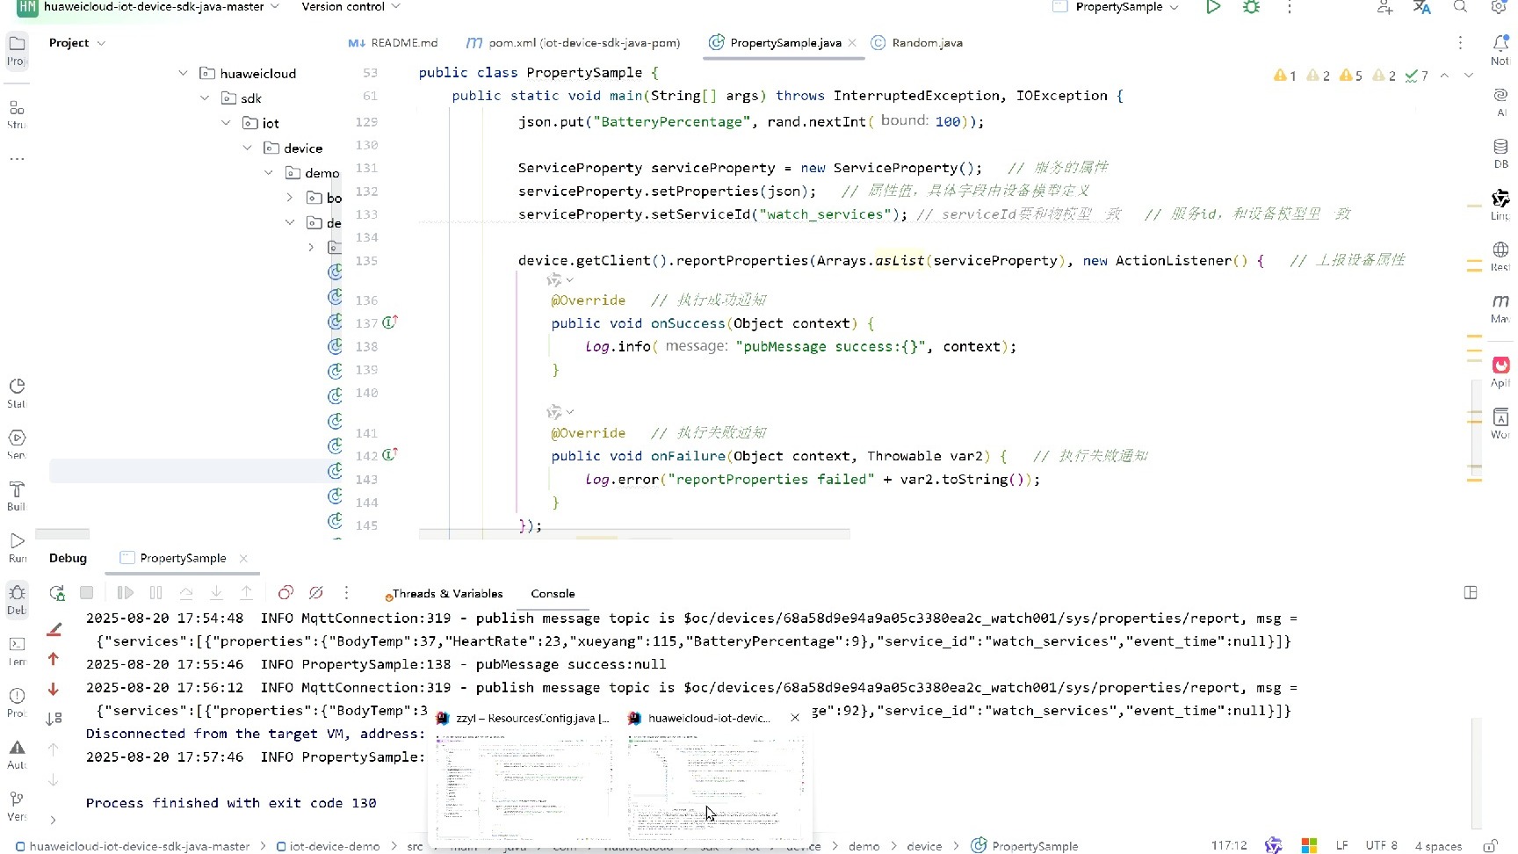The image size is (1518, 854).
Task: Click the implemented-method gutter icon at line 137
Action: [x=390, y=322]
